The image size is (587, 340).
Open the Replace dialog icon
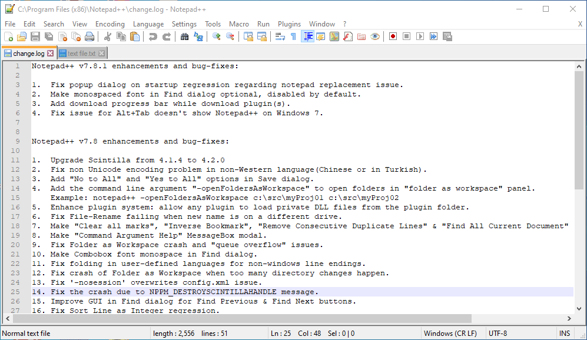198,36
